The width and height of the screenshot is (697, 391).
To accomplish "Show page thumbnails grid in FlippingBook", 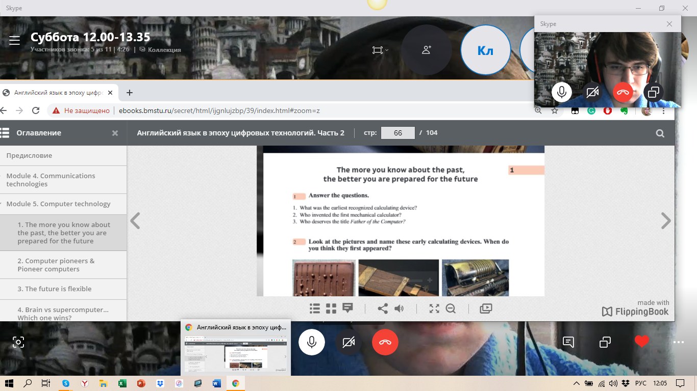I will pos(331,309).
